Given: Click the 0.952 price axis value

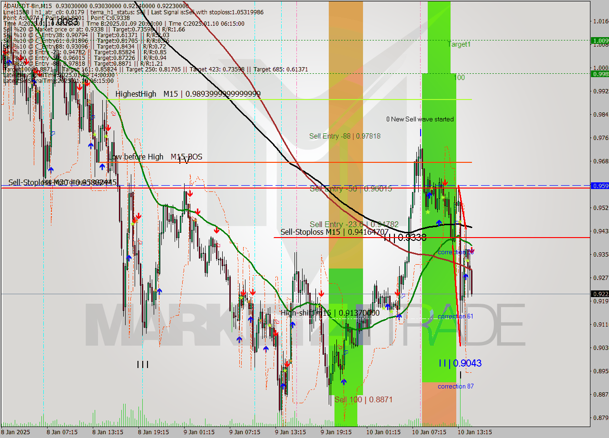Looking at the screenshot, I should 601,208.
